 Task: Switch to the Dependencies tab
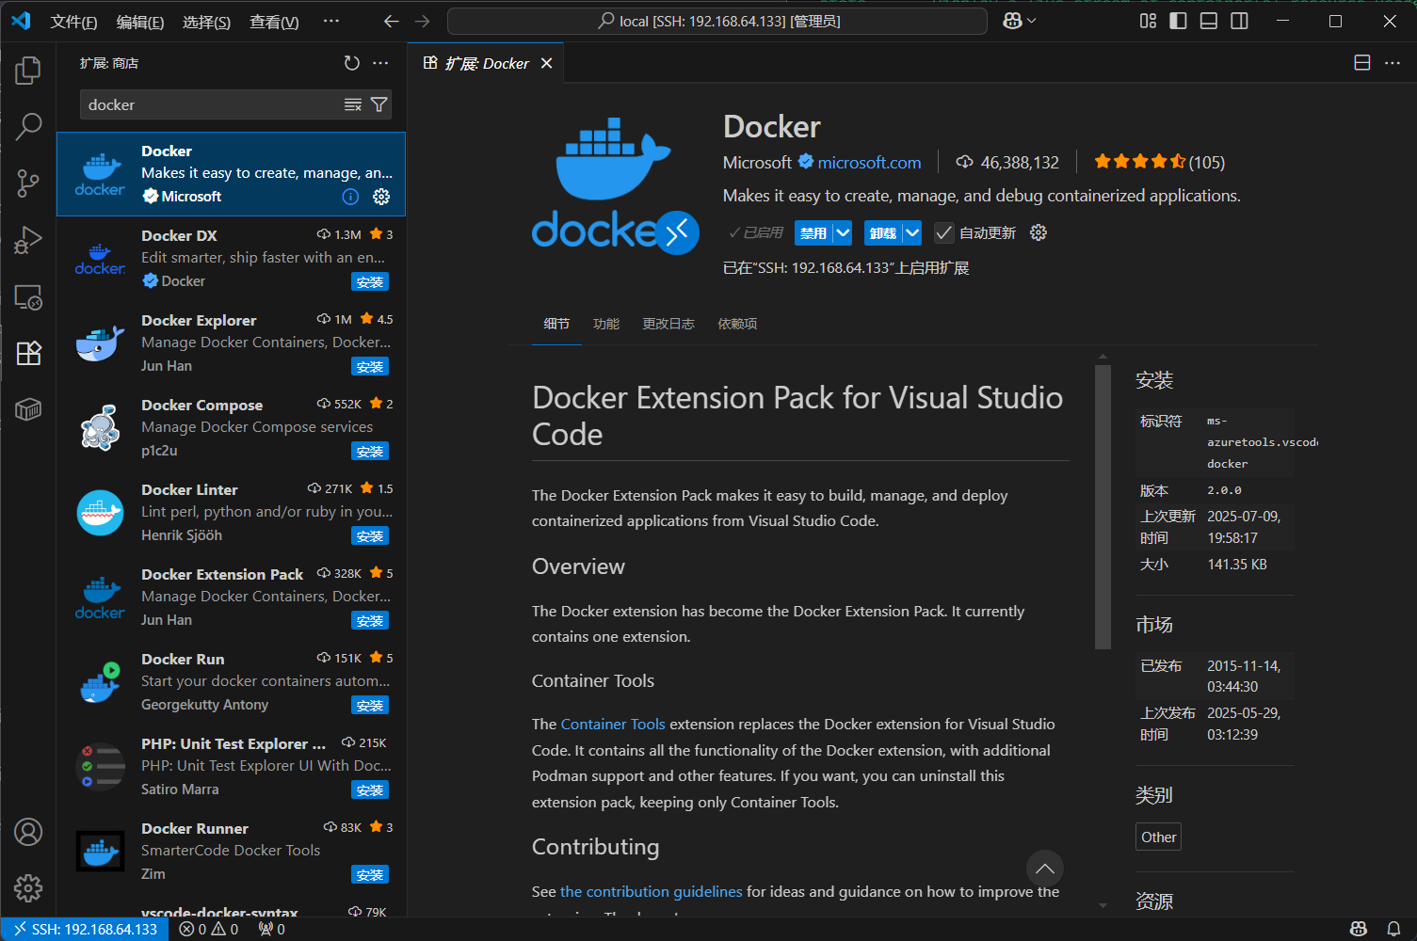(x=737, y=324)
